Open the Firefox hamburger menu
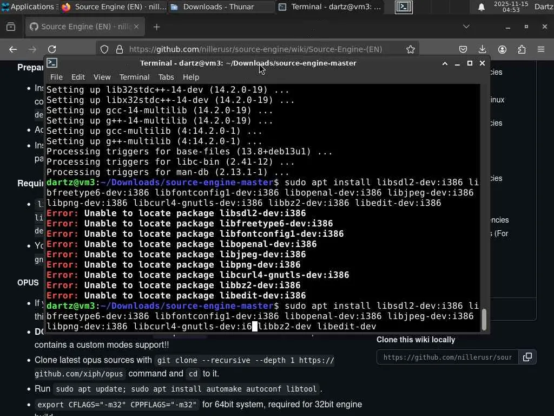Image resolution: width=554 pixels, height=416 pixels. tap(541, 49)
